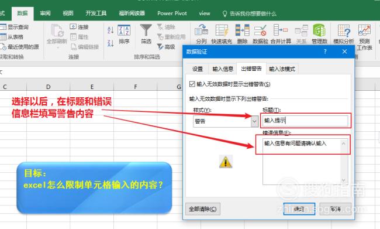Click the 告诉我你想要做什么 search box

(249, 13)
